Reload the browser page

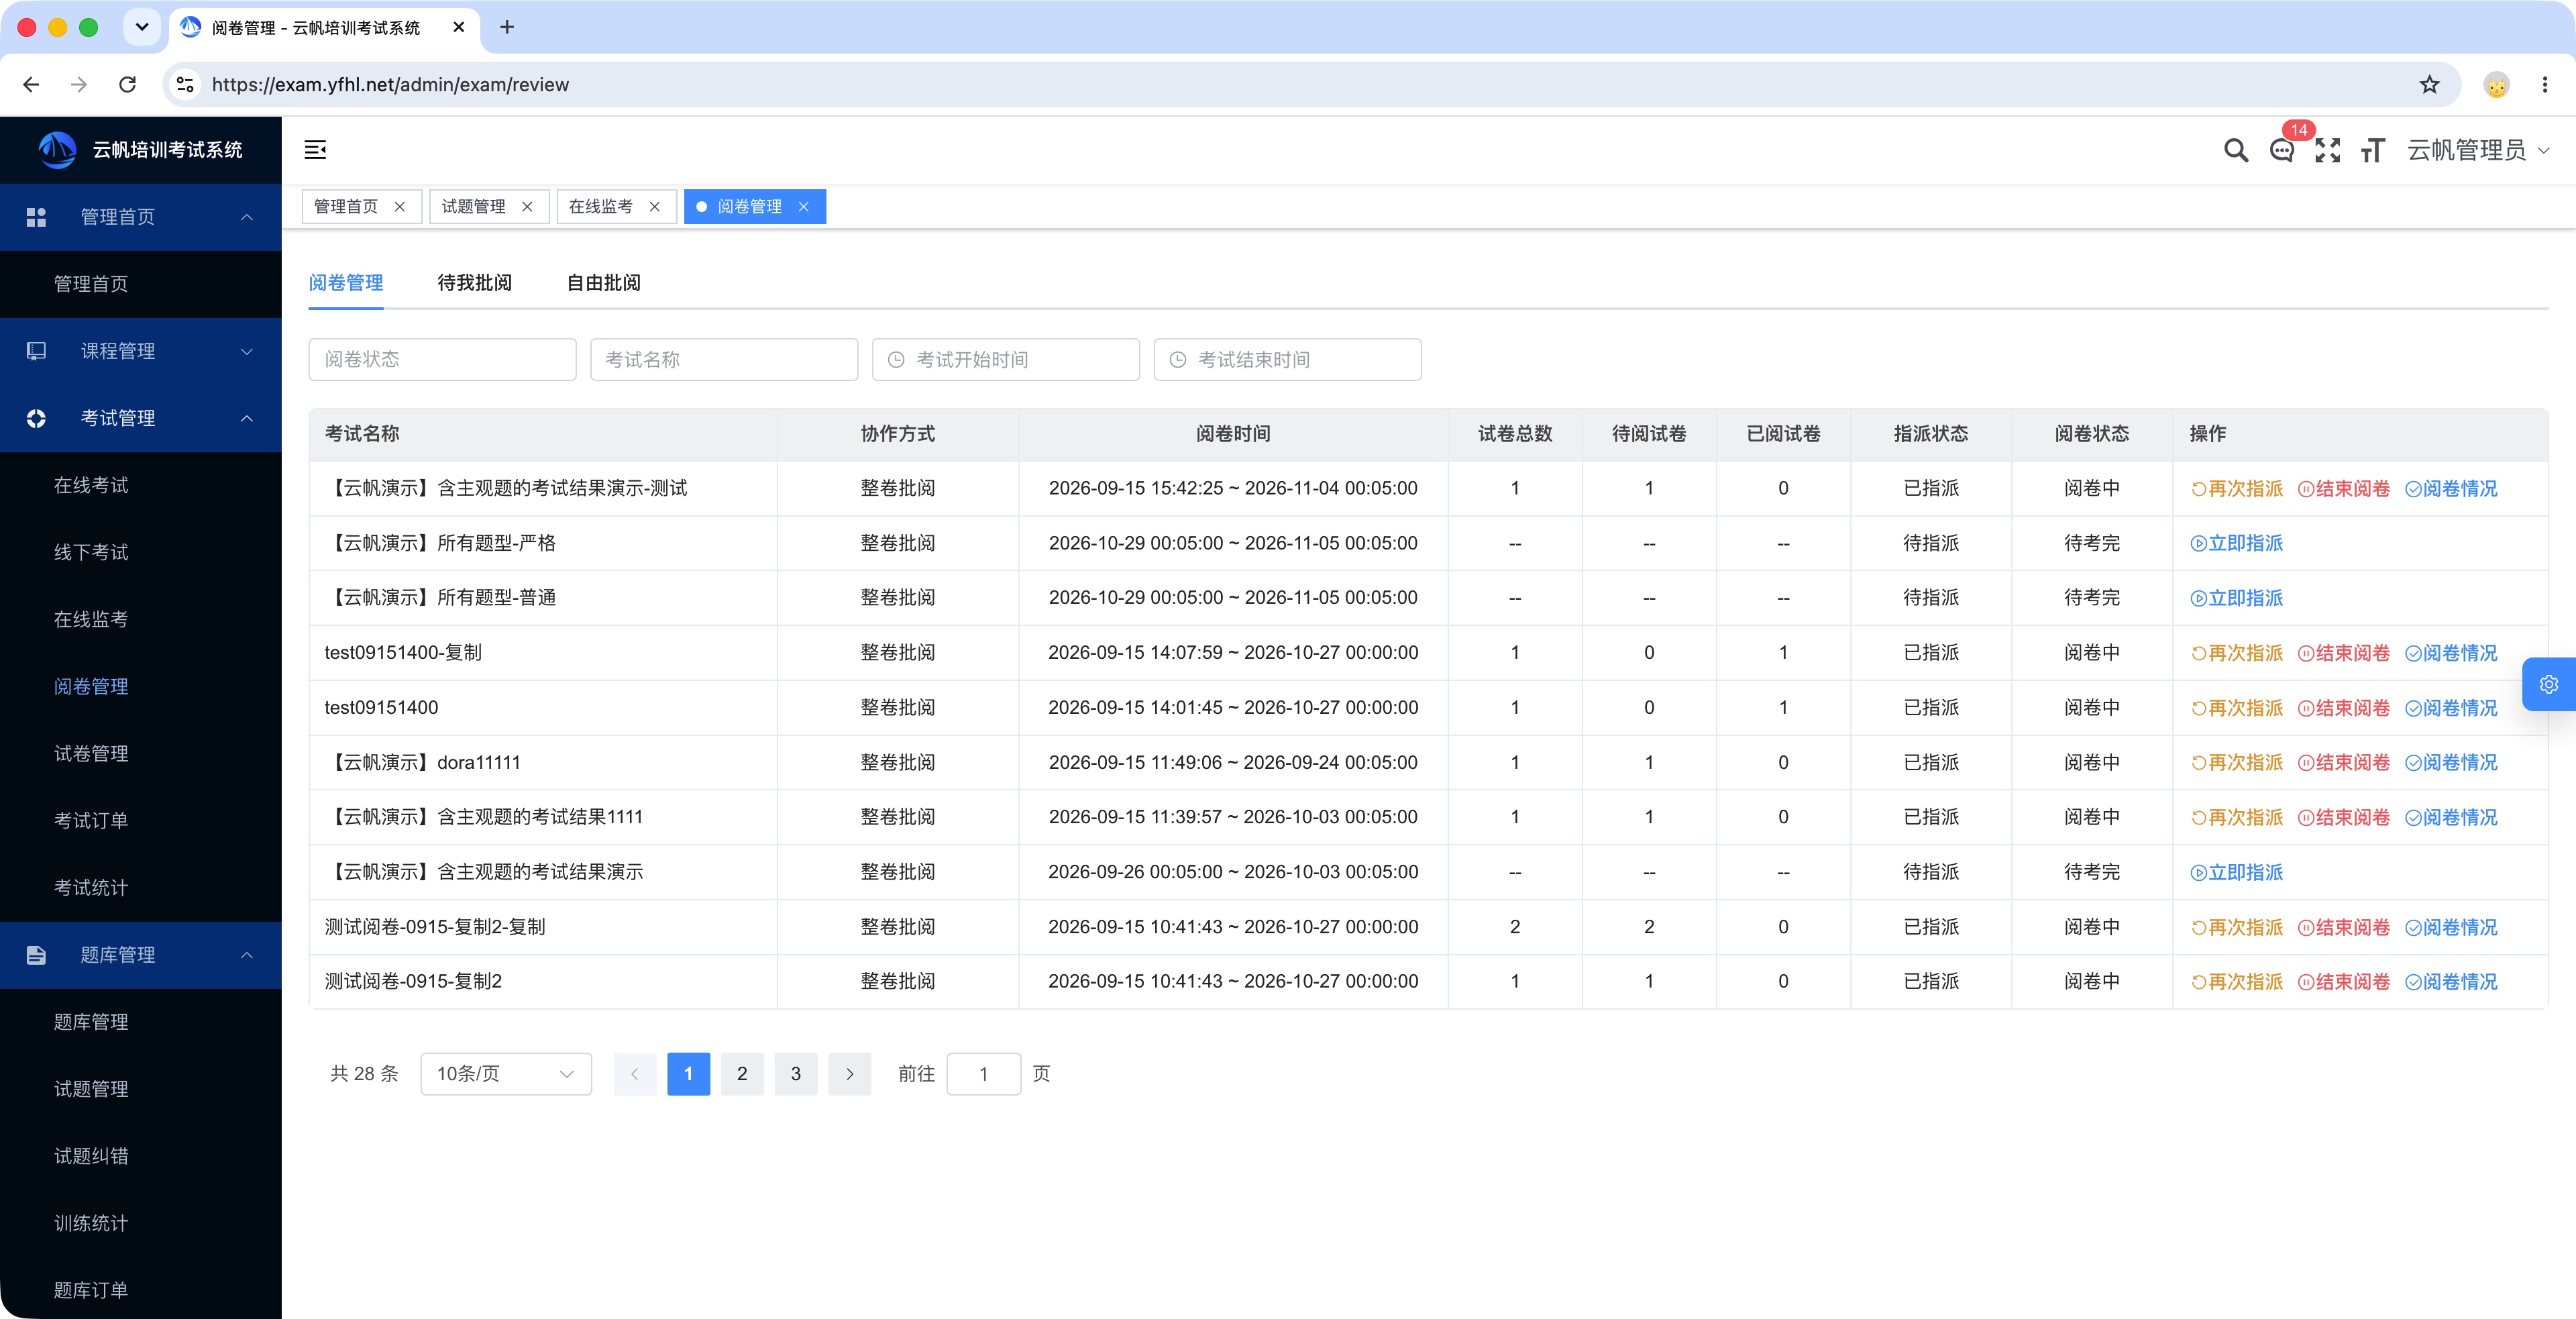[127, 85]
